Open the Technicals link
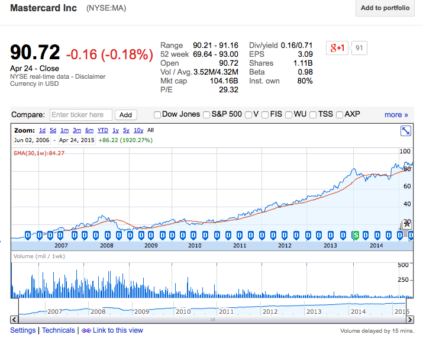This screenshot has height=344, width=423. 58,330
